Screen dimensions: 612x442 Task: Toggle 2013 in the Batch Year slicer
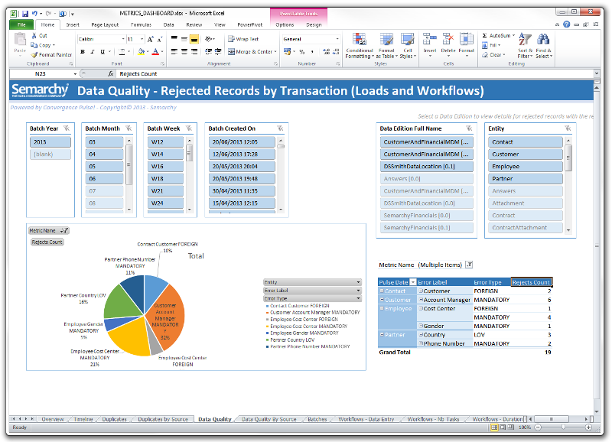tap(50, 142)
